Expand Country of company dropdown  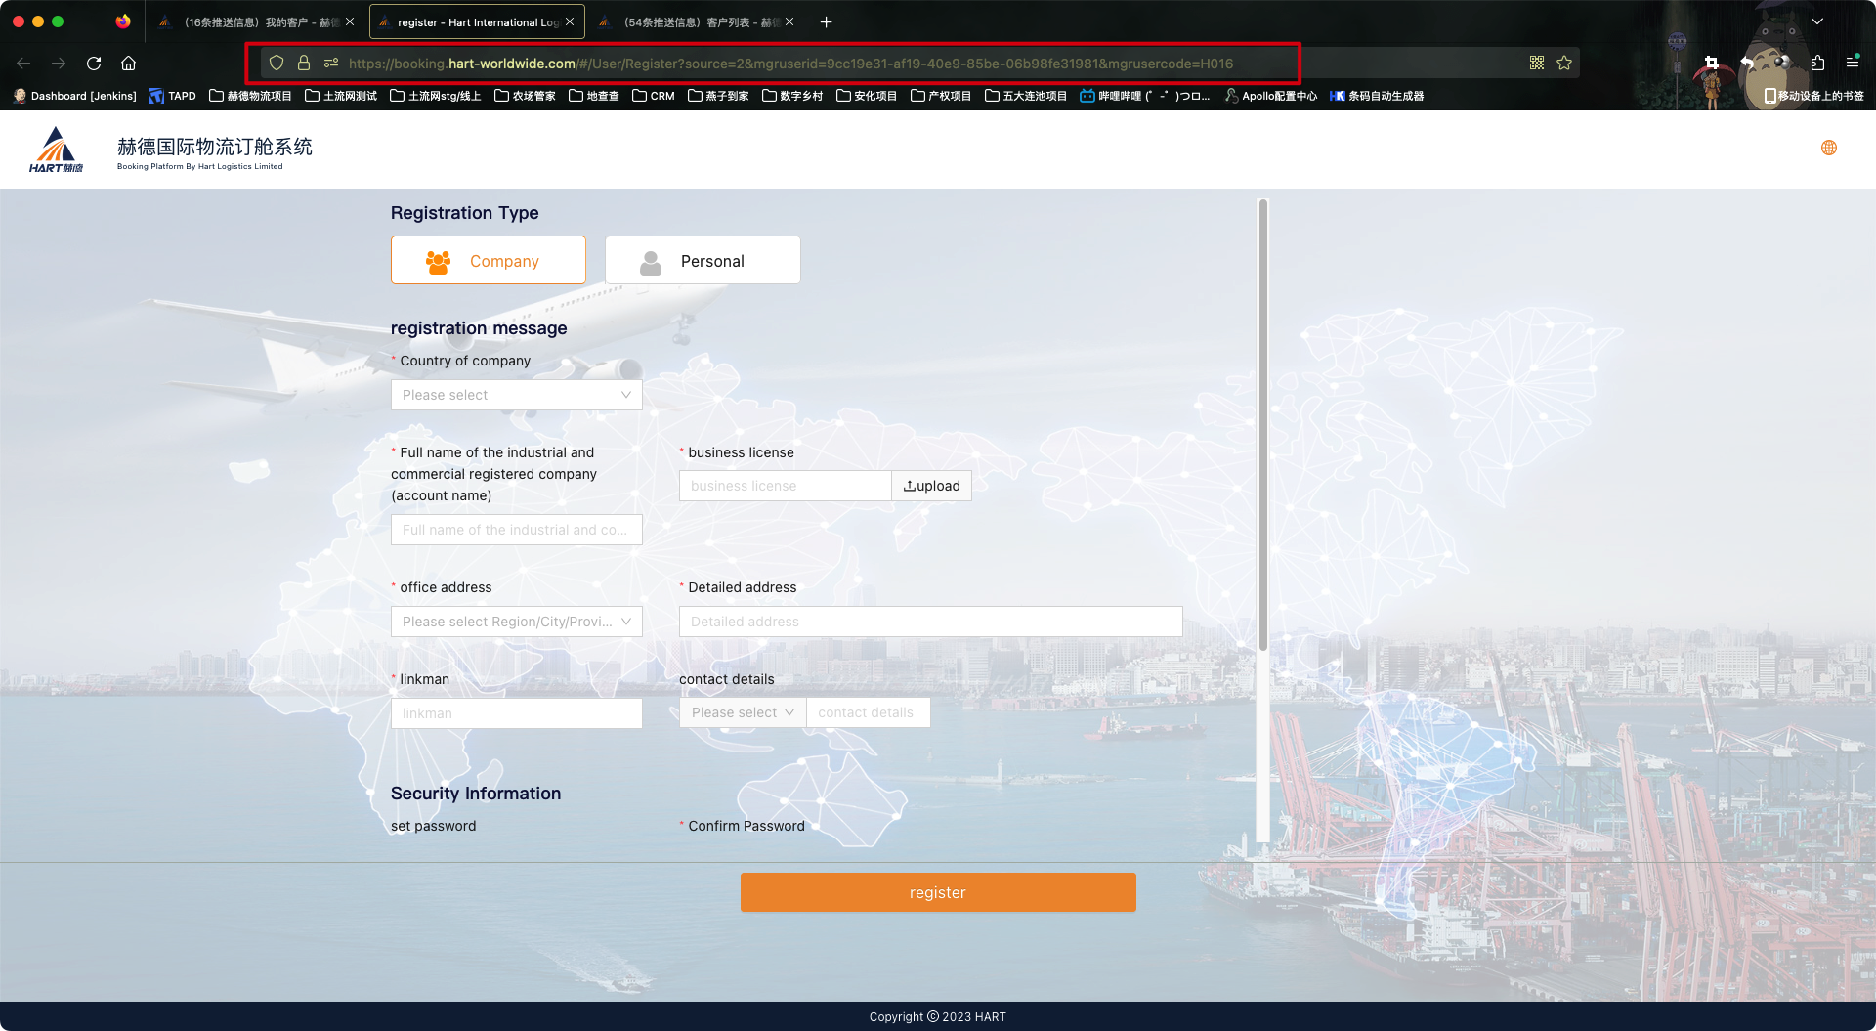[516, 395]
